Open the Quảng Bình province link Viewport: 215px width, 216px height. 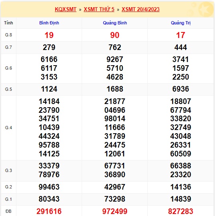tap(115, 23)
